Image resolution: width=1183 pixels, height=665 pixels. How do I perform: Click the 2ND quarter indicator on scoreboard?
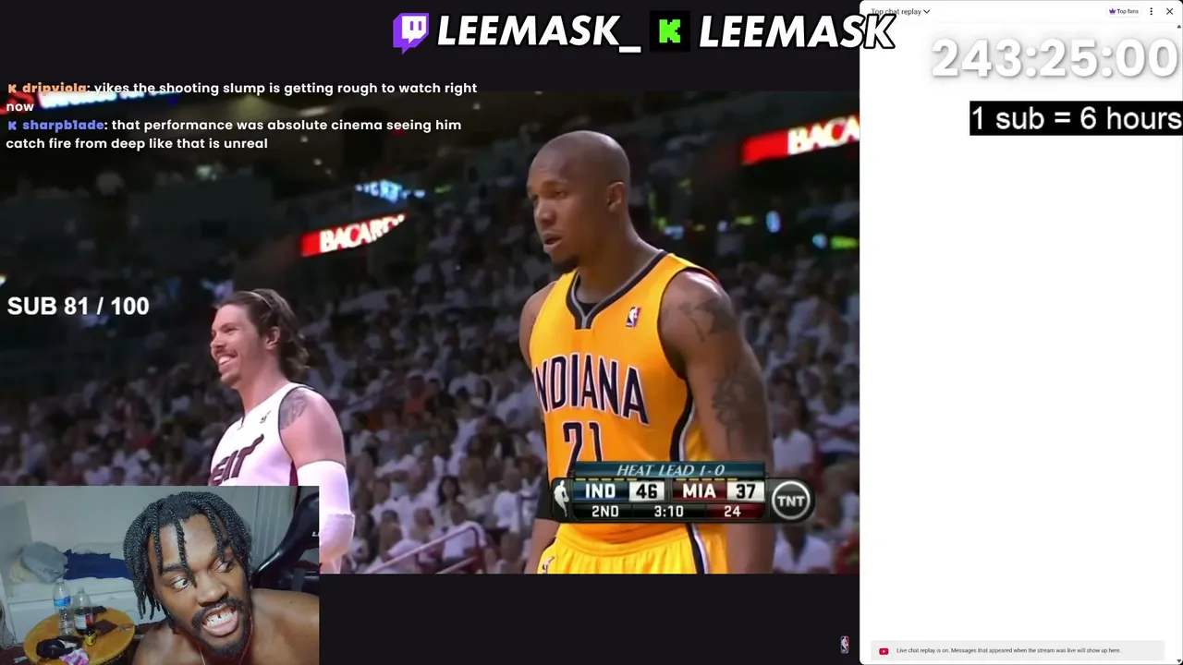[x=604, y=512]
